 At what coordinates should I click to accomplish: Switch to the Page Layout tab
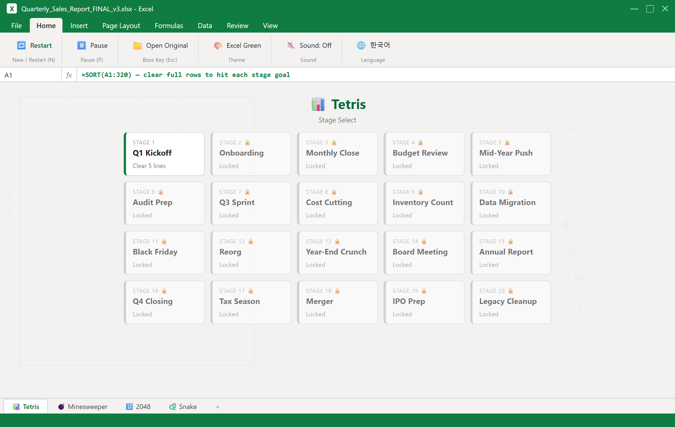pos(121,26)
